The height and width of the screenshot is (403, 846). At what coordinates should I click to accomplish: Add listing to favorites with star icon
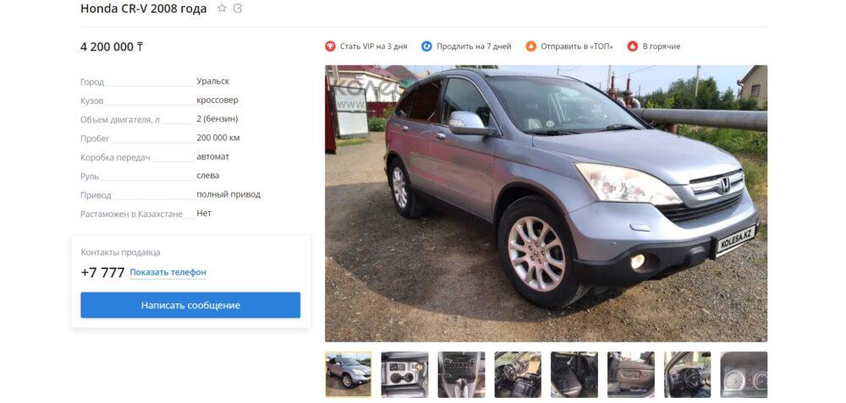pyautogui.click(x=222, y=8)
